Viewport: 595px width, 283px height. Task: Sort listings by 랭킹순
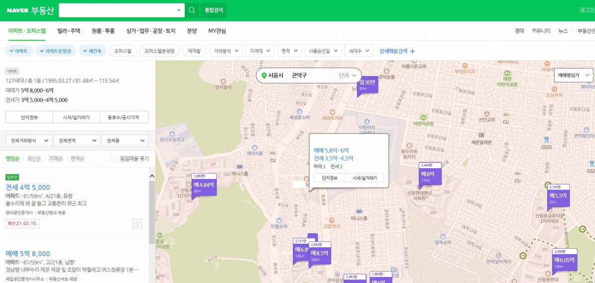[x=12, y=158]
